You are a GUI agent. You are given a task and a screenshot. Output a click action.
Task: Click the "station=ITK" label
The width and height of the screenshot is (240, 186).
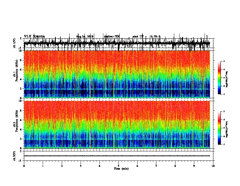pyautogui.click(x=112, y=36)
